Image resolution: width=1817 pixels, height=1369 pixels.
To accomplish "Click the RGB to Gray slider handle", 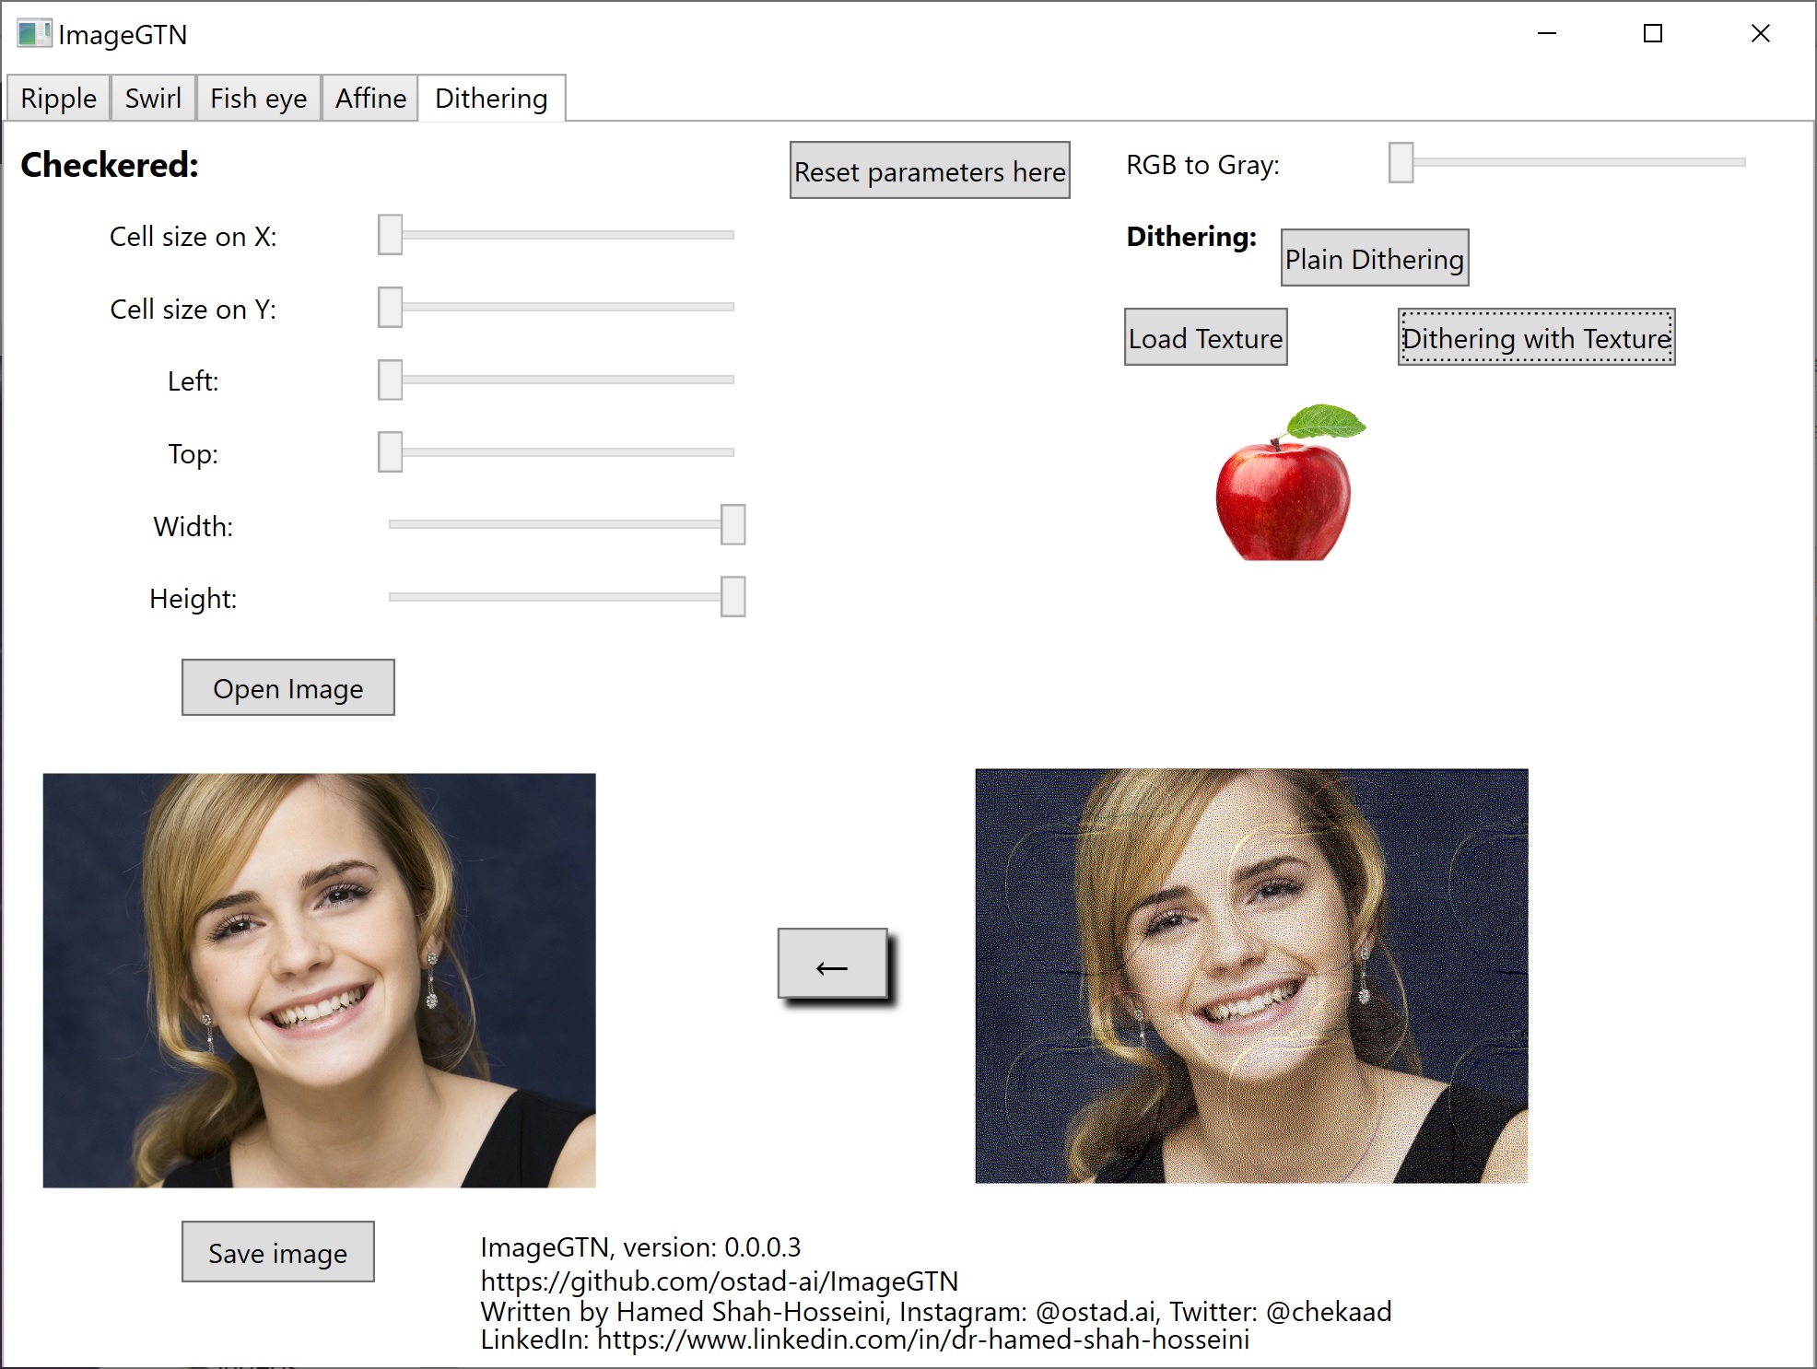I will (1401, 163).
